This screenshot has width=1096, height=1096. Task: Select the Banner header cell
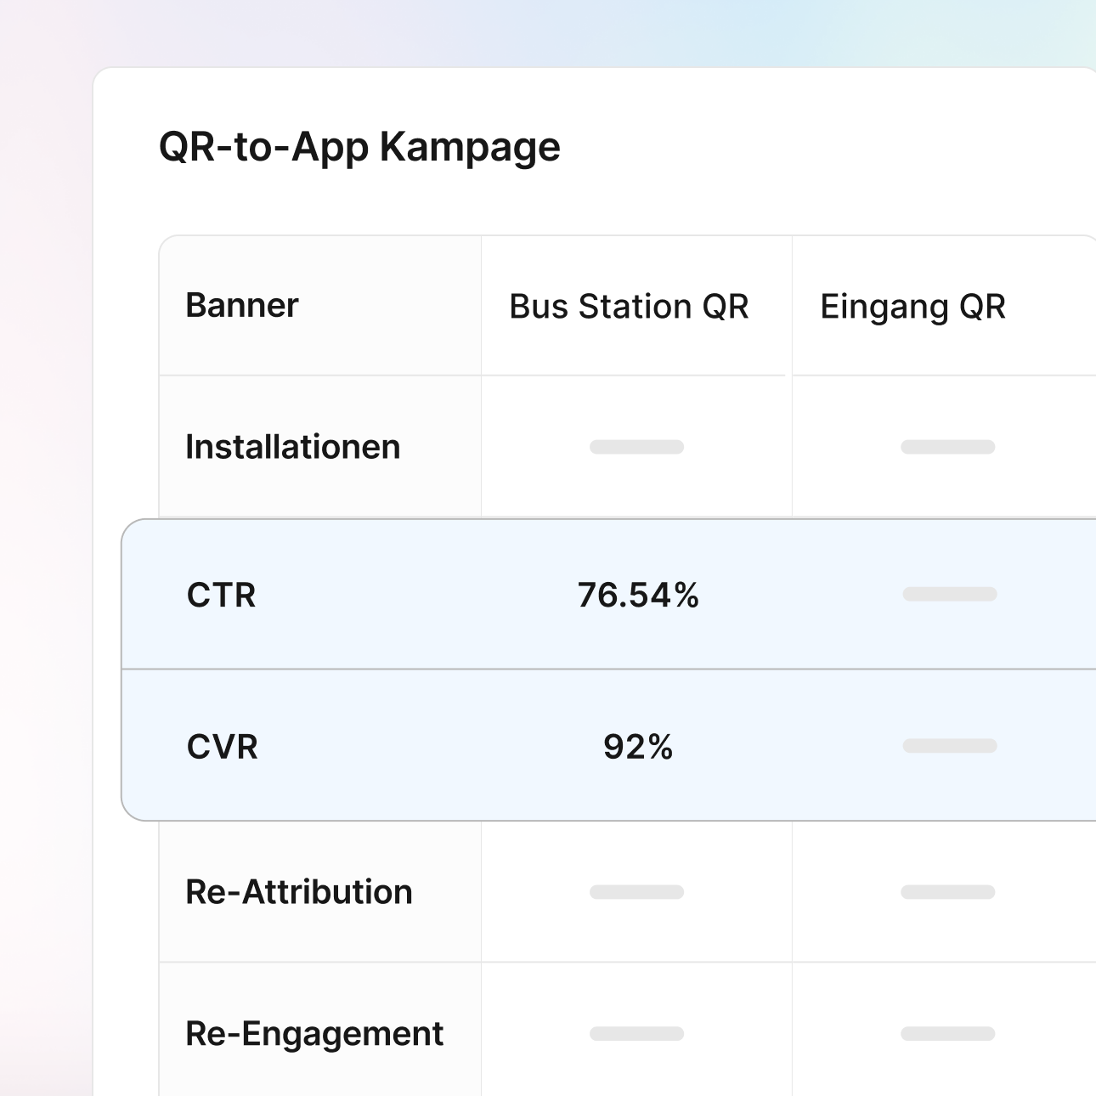[x=242, y=305]
